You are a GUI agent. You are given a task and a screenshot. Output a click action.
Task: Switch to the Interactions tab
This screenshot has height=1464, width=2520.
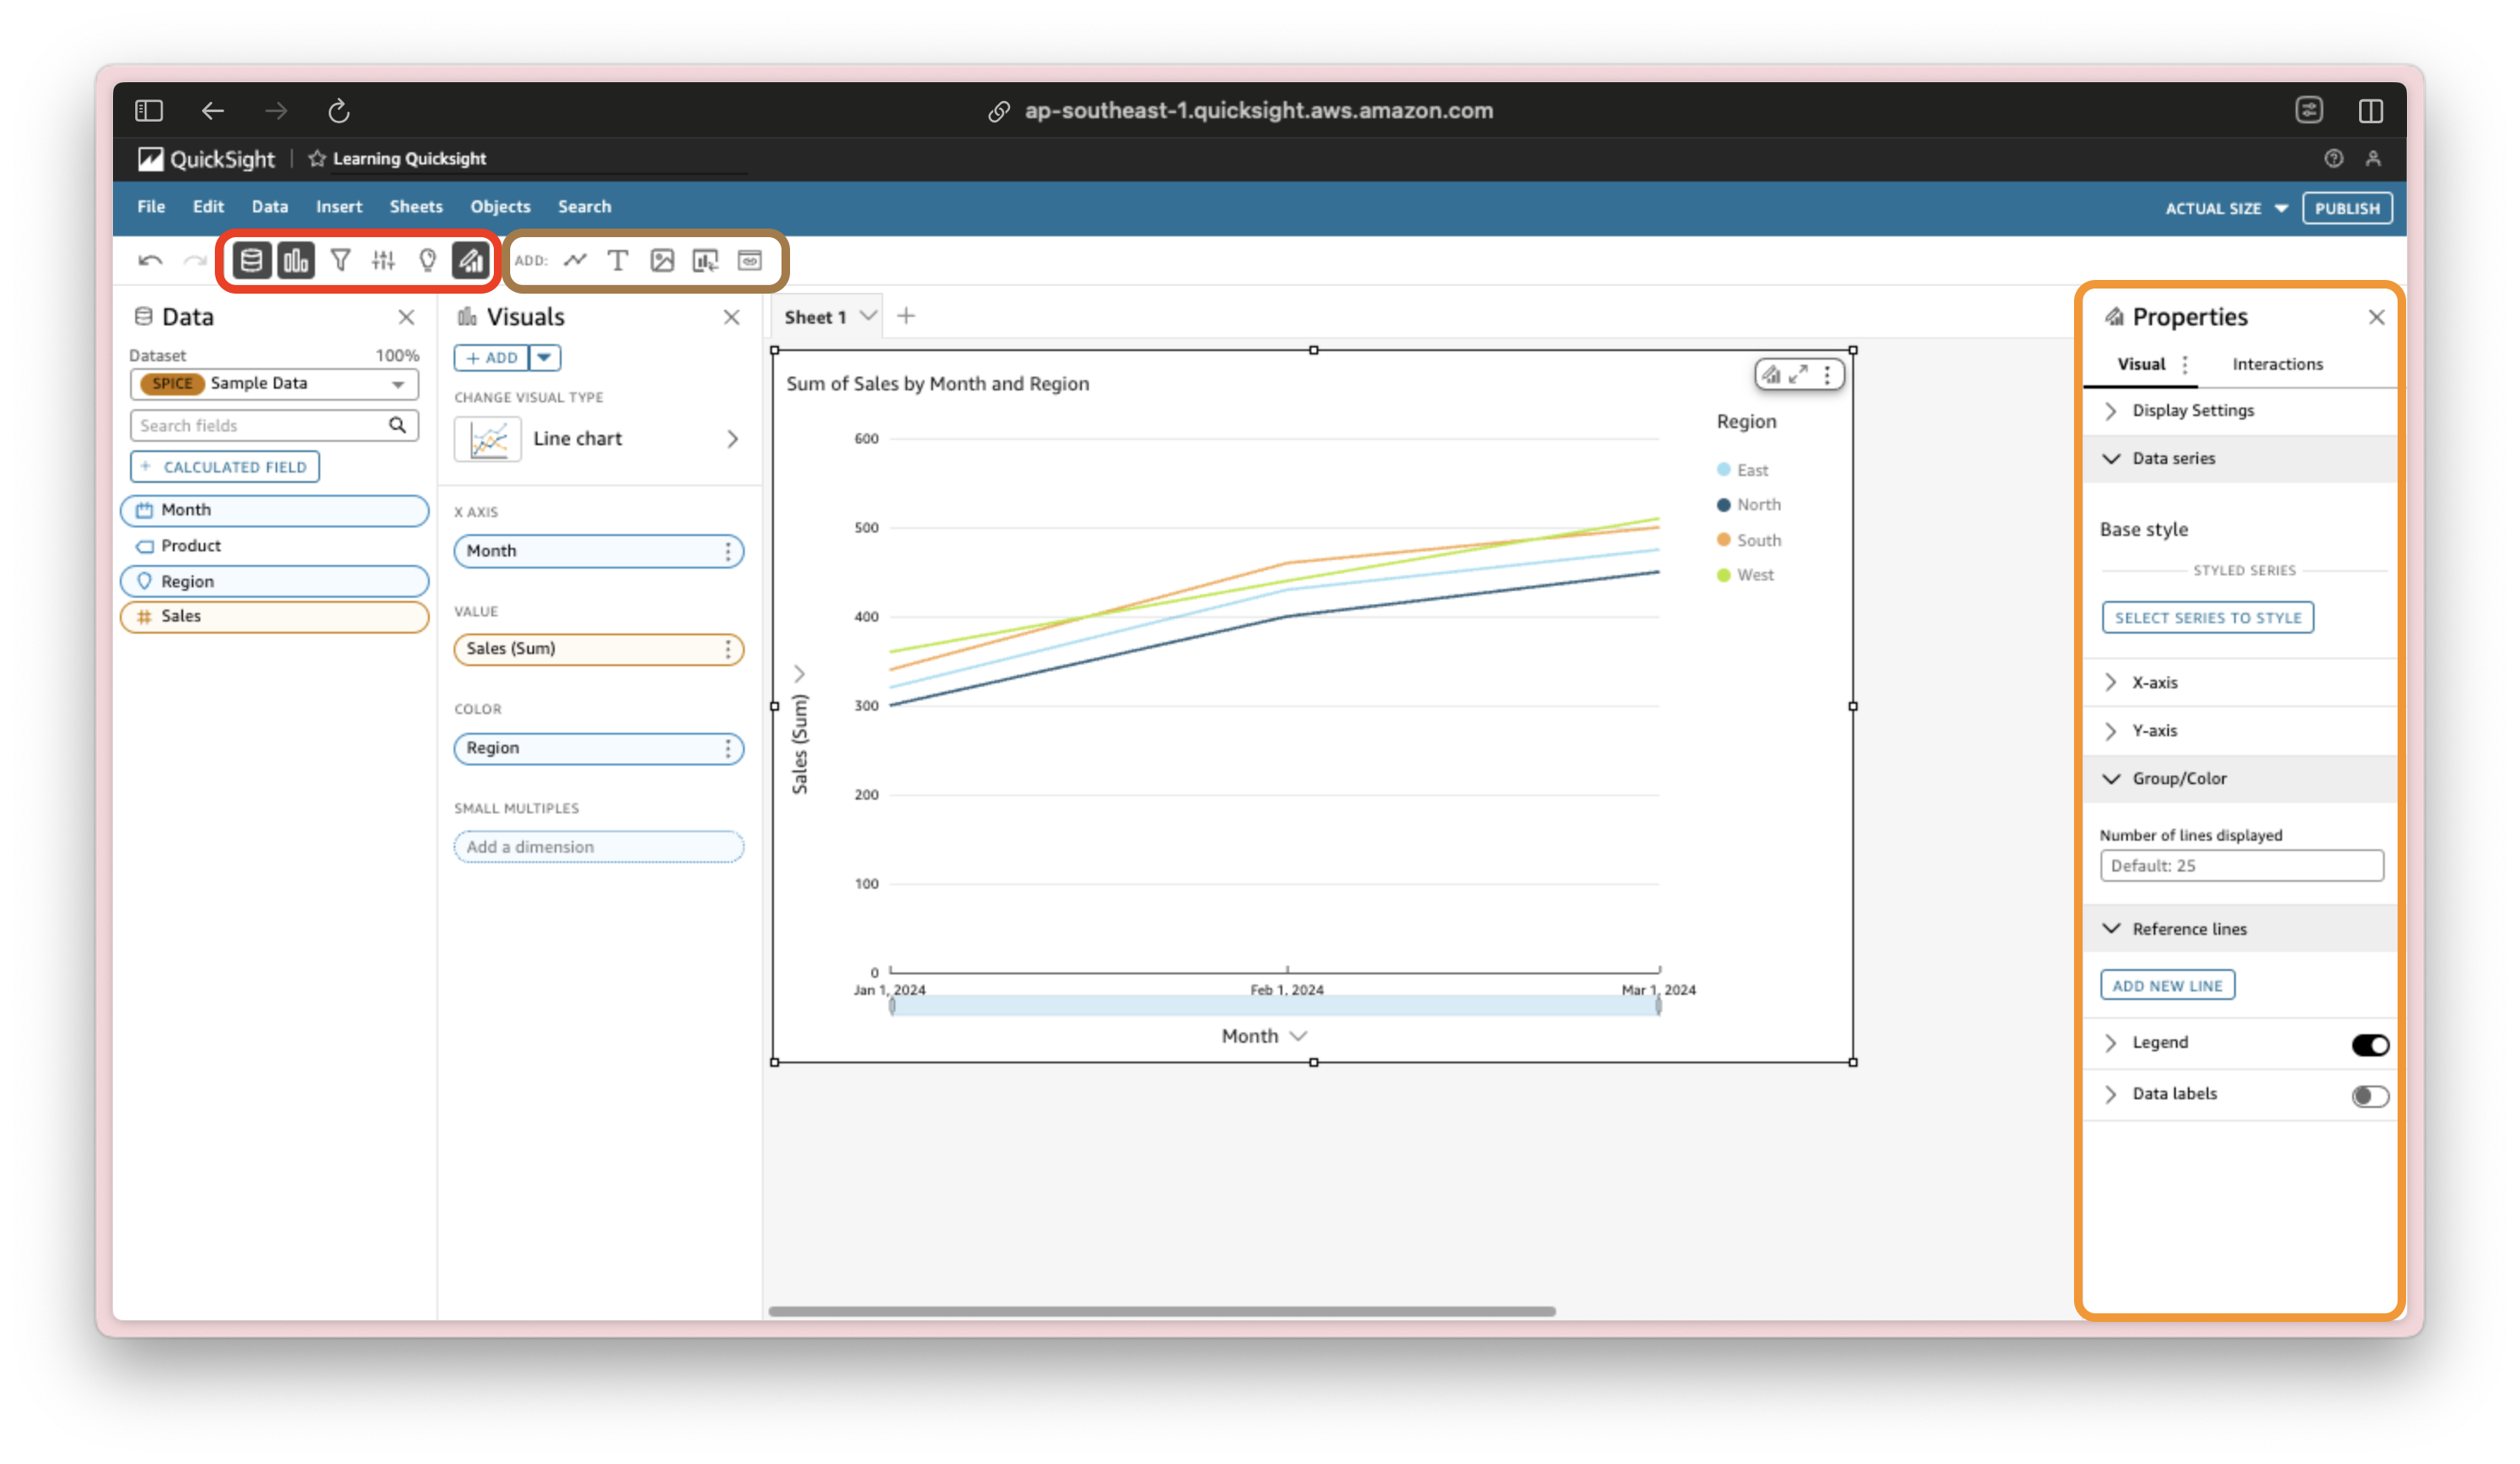pos(2277,365)
